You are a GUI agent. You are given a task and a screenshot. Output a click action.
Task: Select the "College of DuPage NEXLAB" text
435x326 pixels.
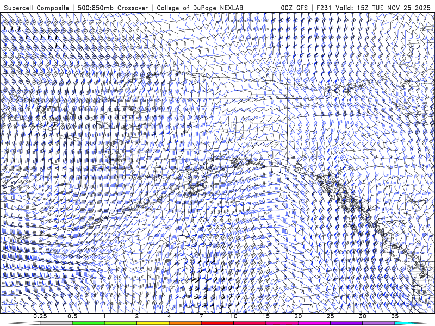(x=200, y=8)
